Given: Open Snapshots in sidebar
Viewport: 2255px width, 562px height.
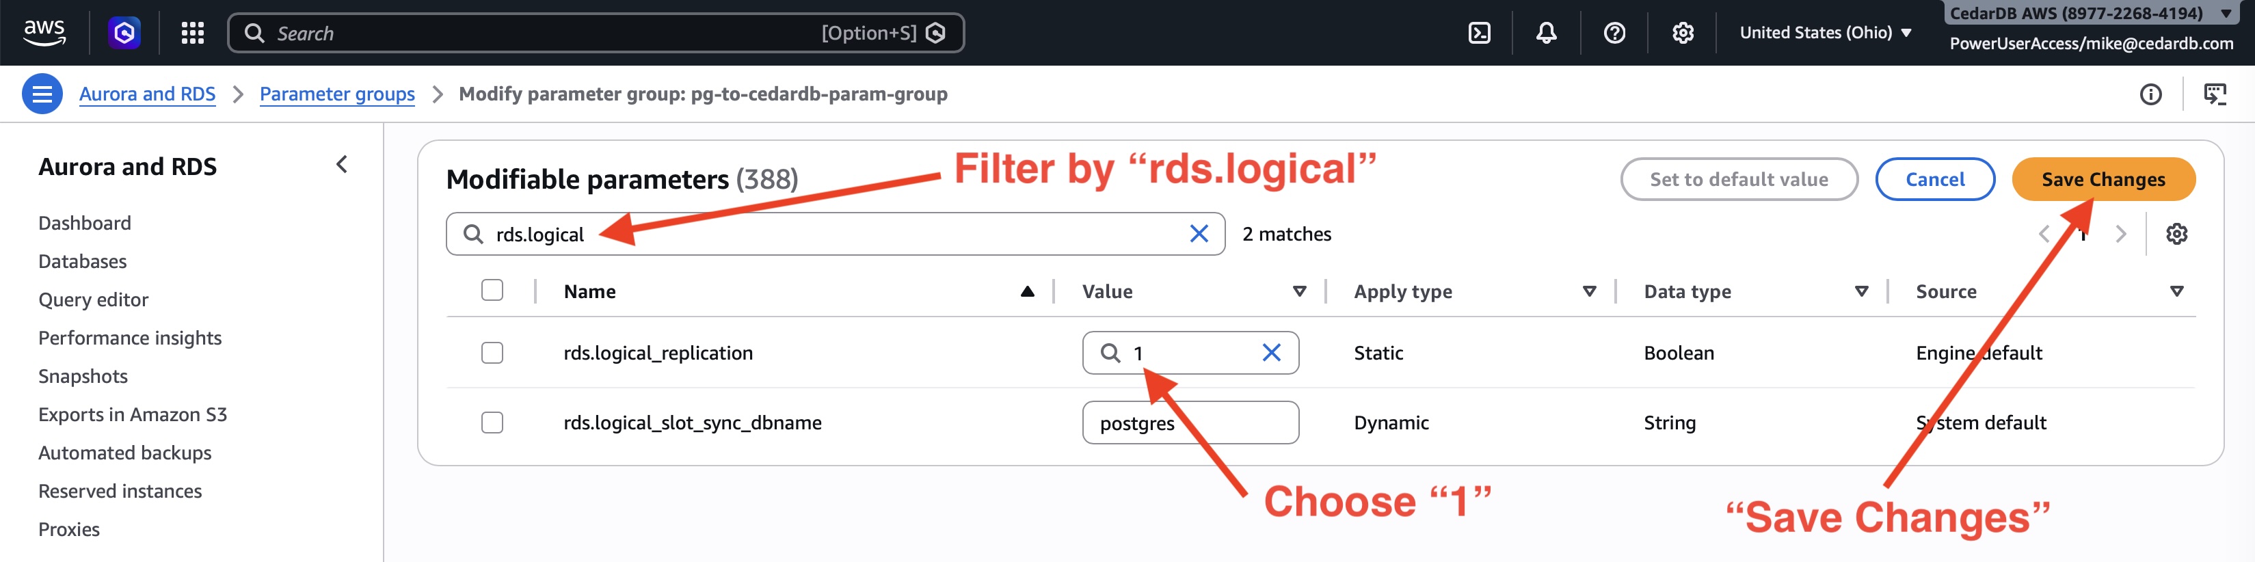Looking at the screenshot, I should pos(83,377).
